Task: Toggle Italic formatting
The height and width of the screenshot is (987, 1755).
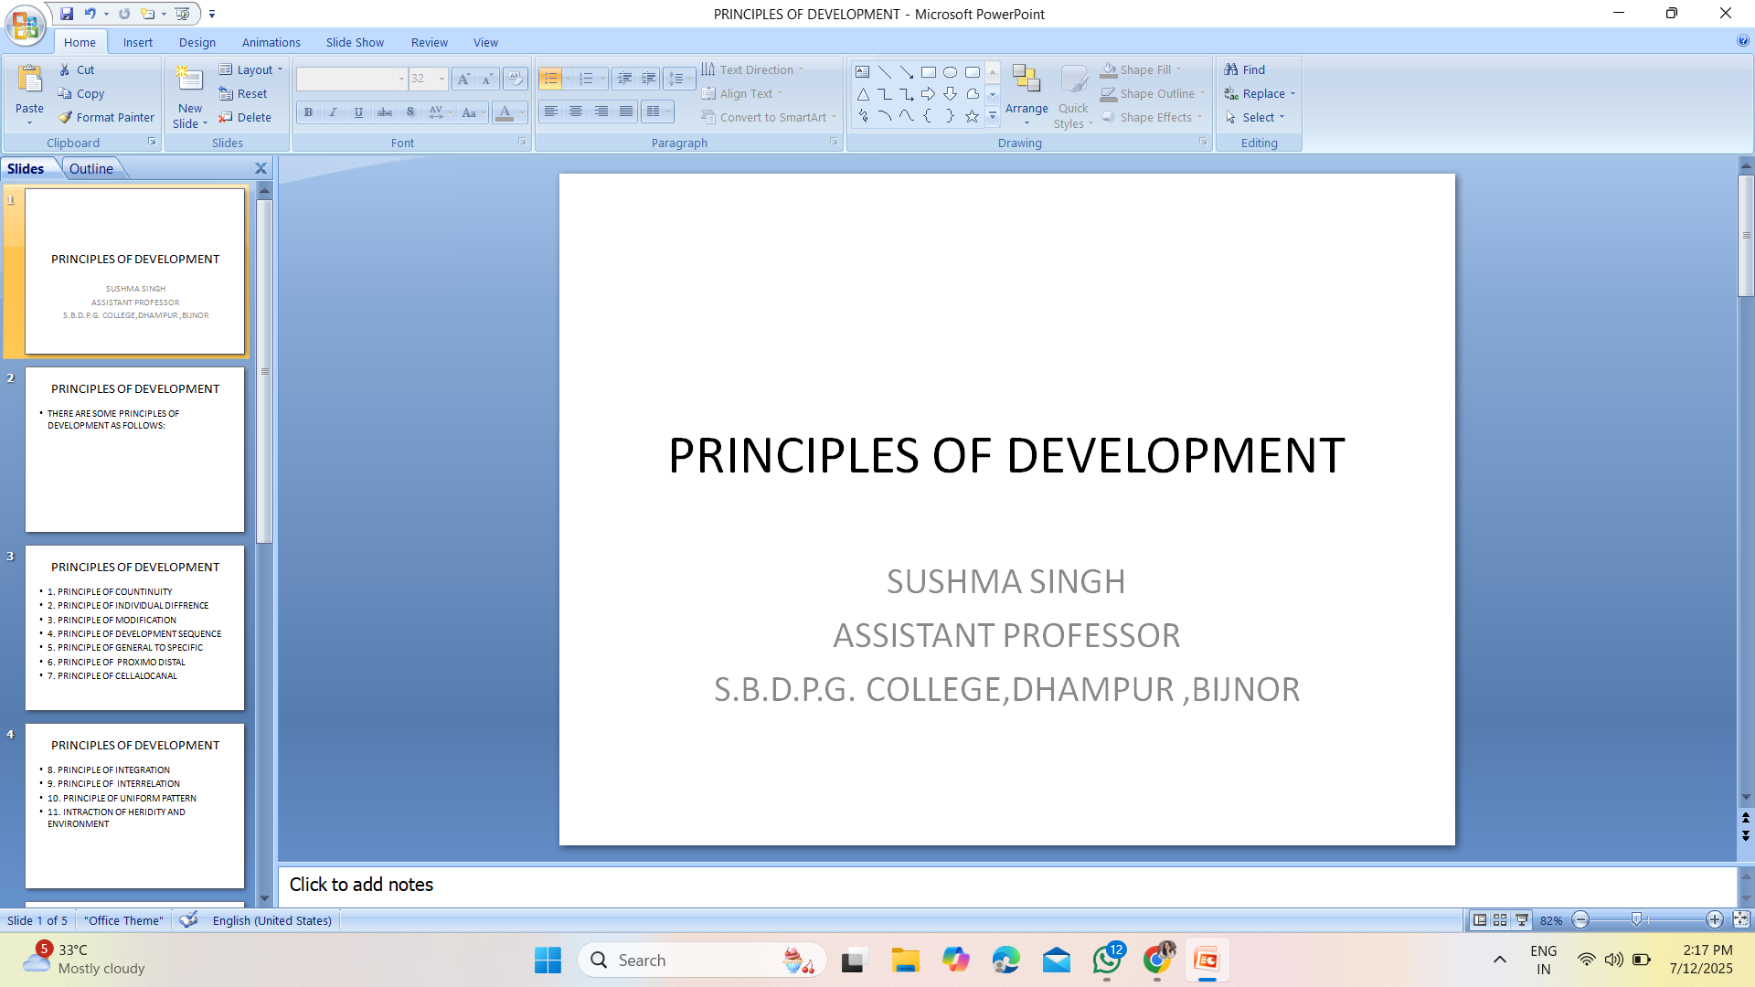Action: (333, 112)
